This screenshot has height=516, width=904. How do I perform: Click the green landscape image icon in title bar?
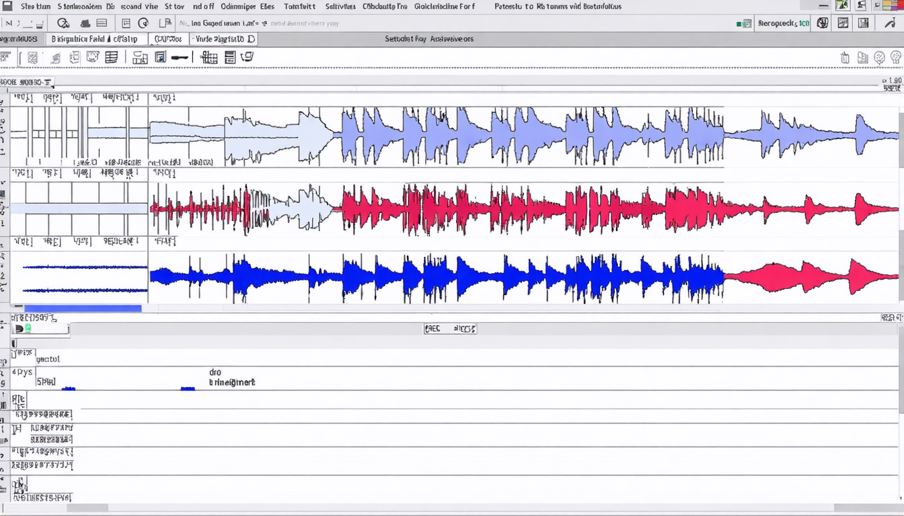click(x=842, y=5)
